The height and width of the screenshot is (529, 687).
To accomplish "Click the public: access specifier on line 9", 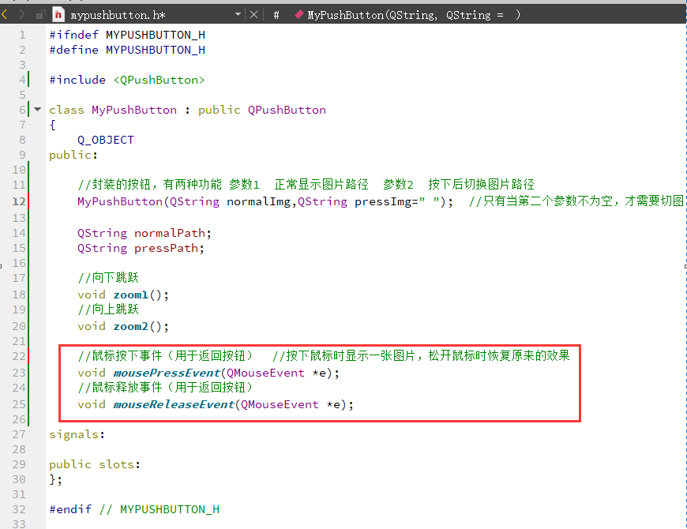I will (73, 155).
